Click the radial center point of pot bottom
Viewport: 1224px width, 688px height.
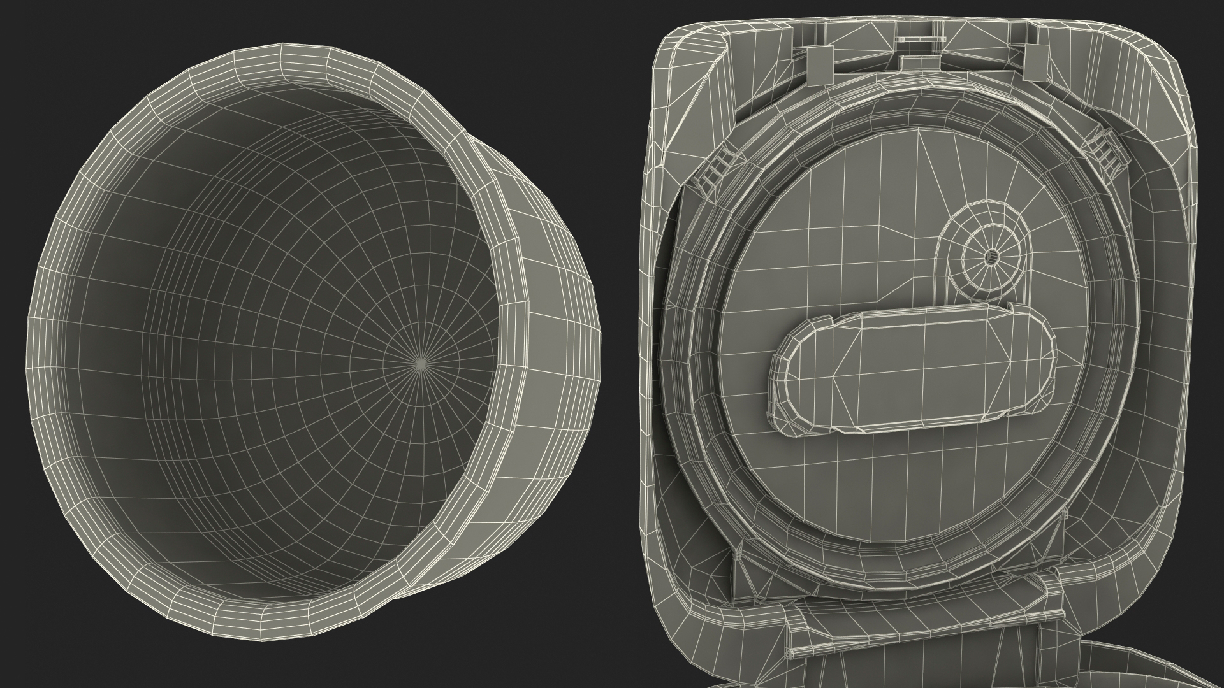420,362
